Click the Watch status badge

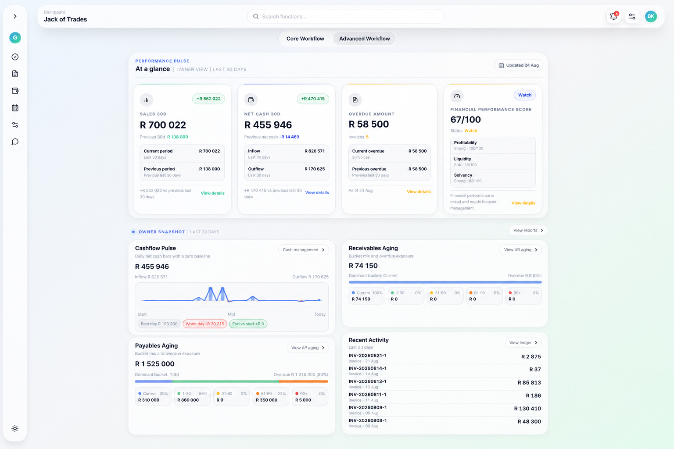[x=524, y=95]
